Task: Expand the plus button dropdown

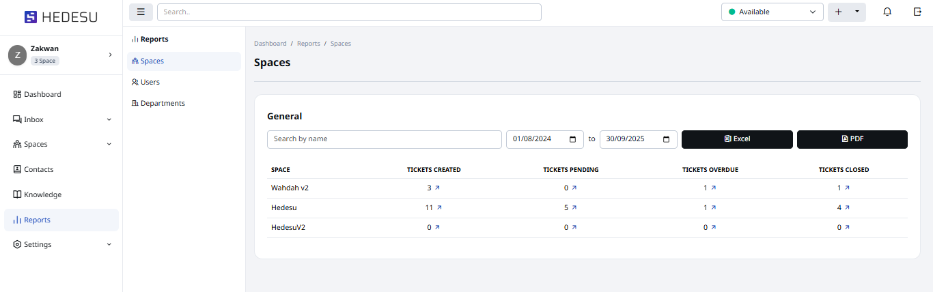Action: [x=857, y=12]
